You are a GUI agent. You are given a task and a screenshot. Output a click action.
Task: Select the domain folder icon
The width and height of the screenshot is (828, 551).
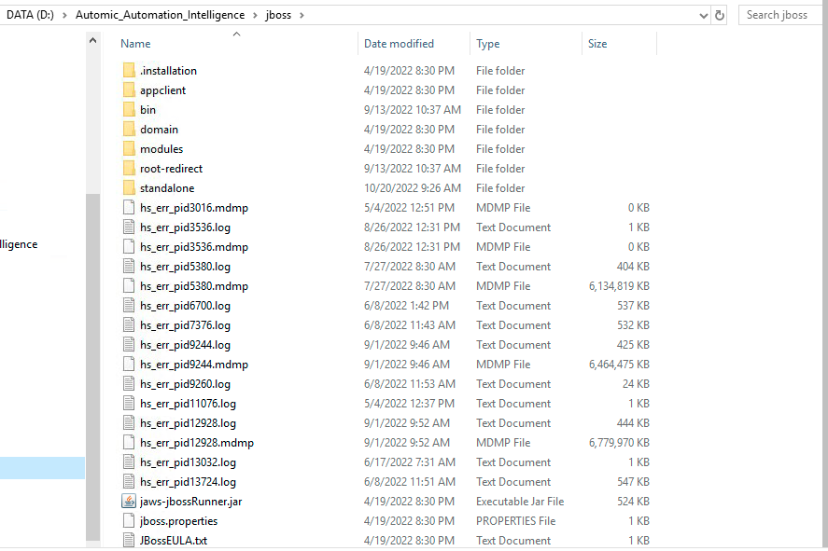point(129,130)
